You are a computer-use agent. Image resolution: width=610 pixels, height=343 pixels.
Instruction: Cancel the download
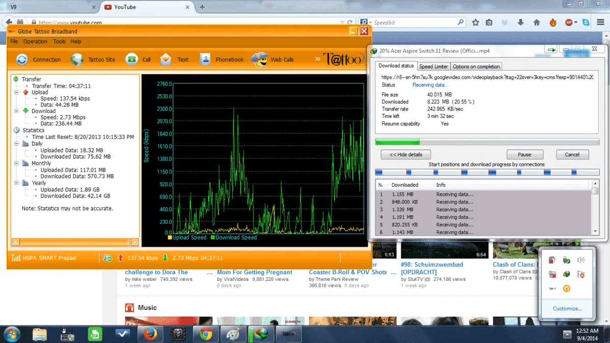[572, 154]
